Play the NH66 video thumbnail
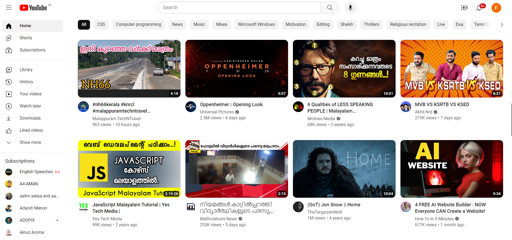The image size is (512, 240). [x=129, y=69]
